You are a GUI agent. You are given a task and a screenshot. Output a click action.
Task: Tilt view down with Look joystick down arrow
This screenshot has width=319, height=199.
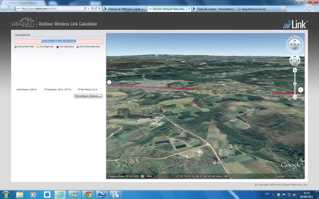click(x=295, y=48)
